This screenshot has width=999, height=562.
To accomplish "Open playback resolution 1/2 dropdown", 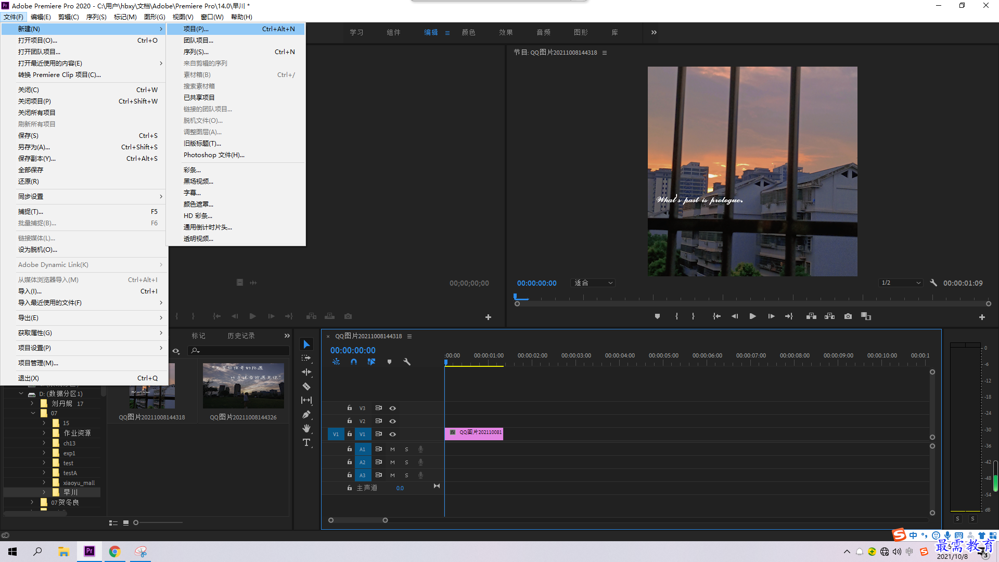I will (901, 283).
